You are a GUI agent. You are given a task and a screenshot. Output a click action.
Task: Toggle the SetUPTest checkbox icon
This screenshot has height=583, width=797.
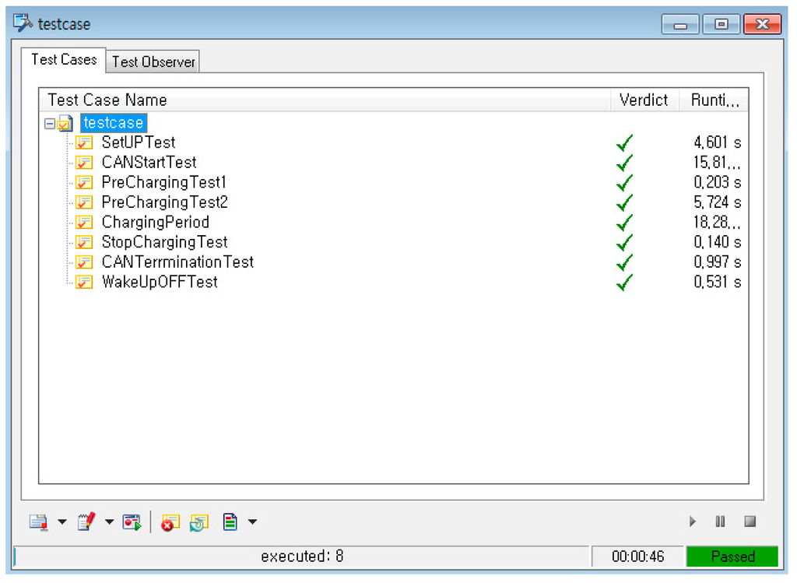(x=84, y=143)
